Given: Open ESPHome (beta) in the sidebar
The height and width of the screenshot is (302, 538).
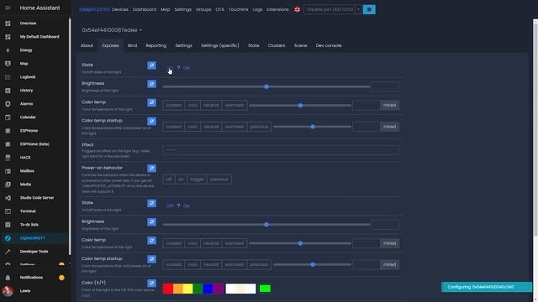Looking at the screenshot, I should click(34, 144).
